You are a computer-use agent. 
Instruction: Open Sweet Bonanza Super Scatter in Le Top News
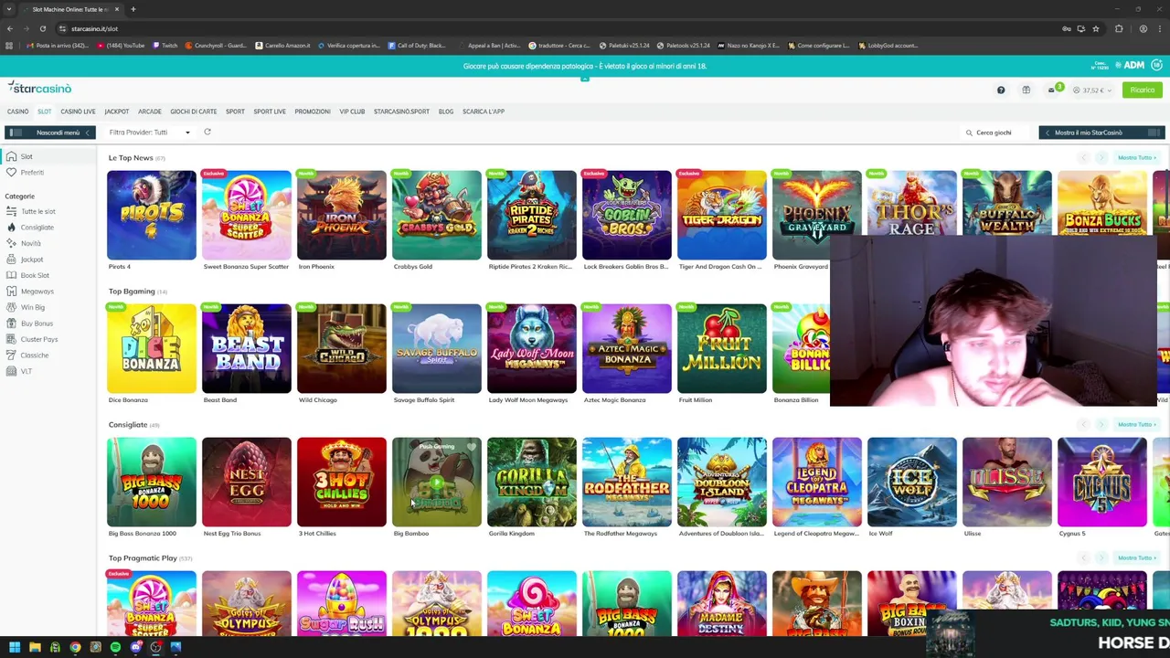[x=246, y=215]
